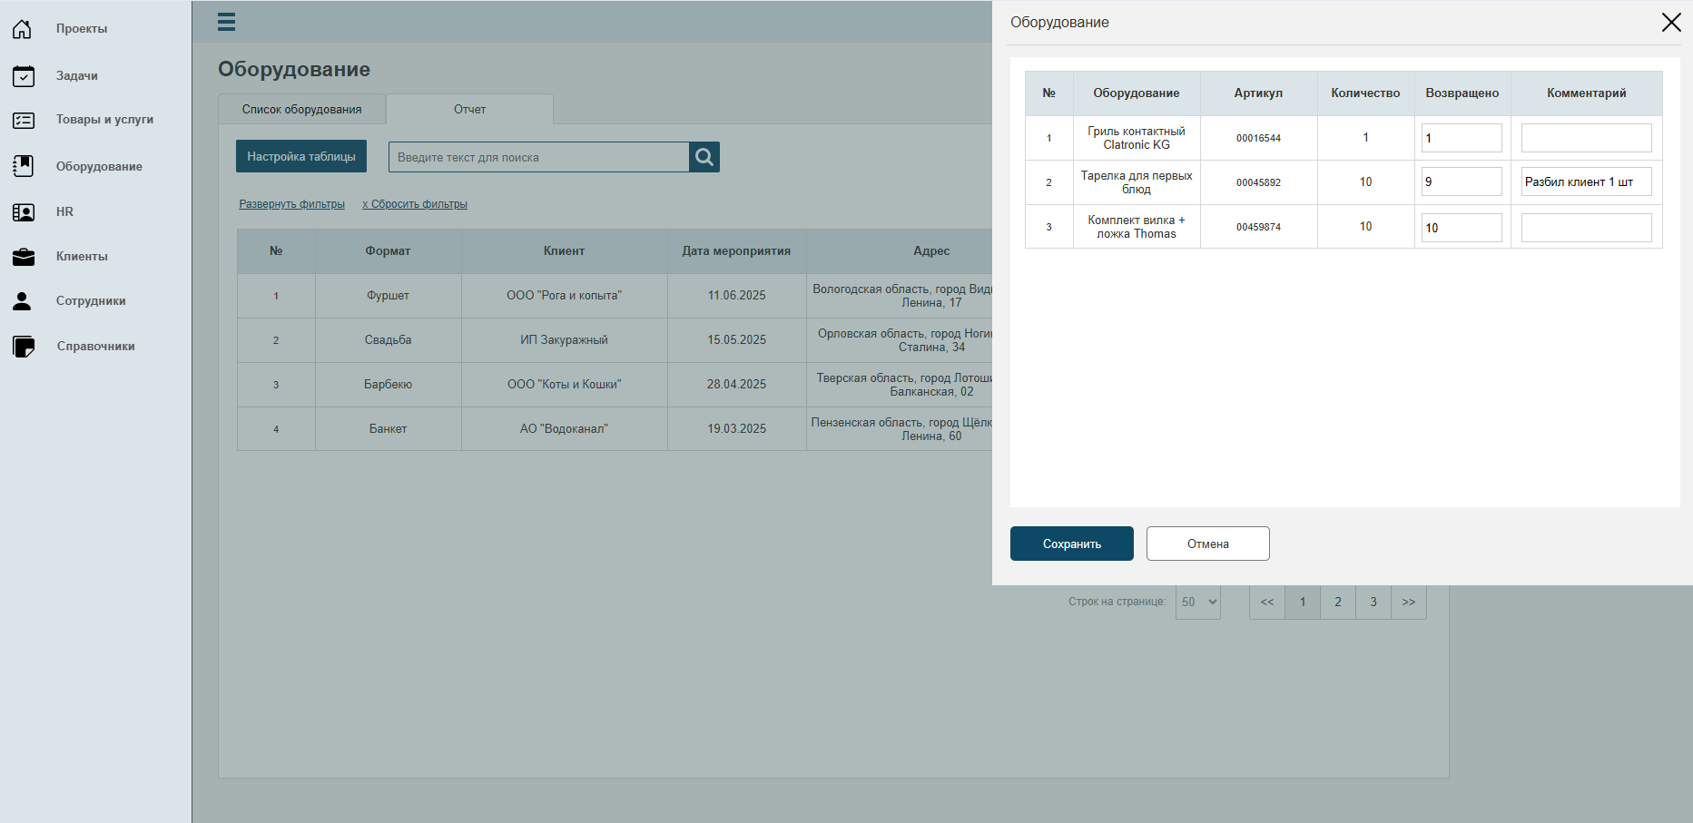Expand rows per page dropdown
The width and height of the screenshot is (1693, 823).
tap(1198, 603)
